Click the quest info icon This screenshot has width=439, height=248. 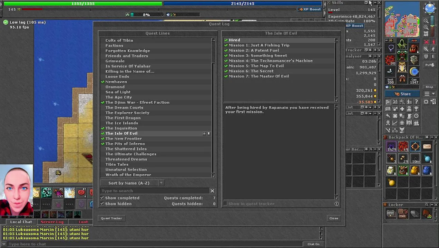(x=336, y=204)
